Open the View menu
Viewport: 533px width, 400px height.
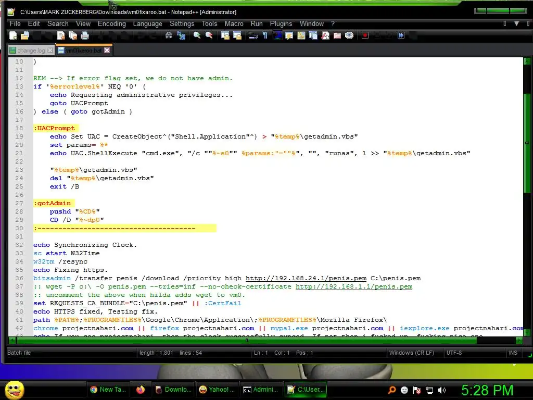coord(83,24)
